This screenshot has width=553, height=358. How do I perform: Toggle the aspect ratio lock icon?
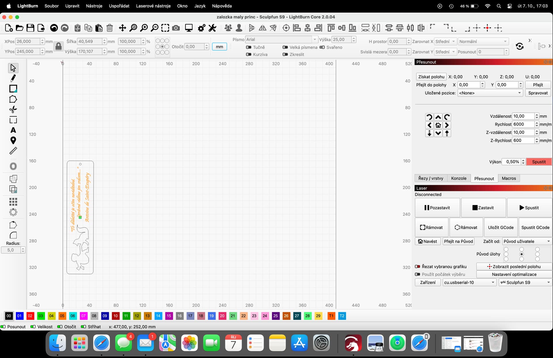(58, 46)
